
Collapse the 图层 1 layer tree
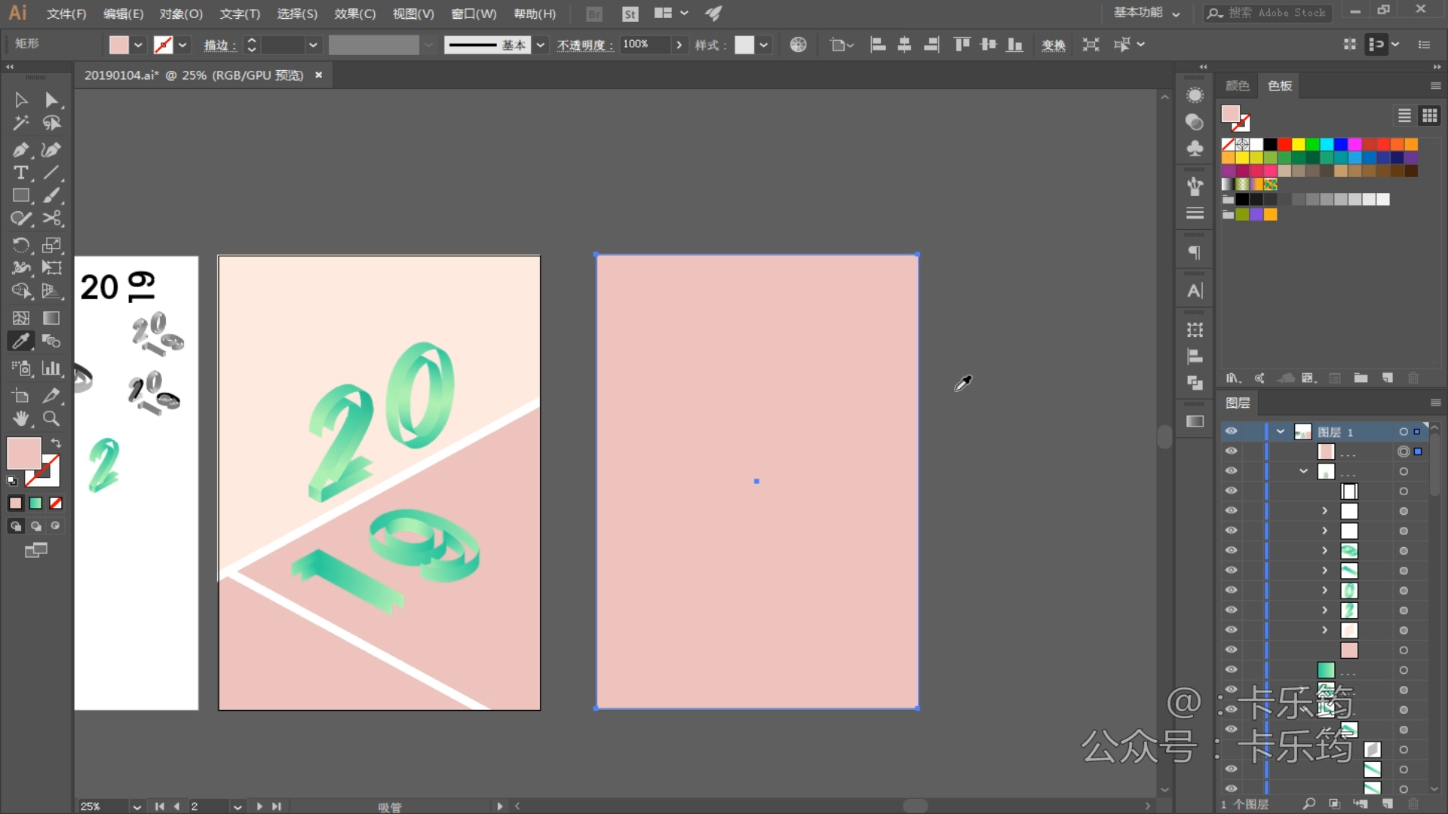[1281, 432]
